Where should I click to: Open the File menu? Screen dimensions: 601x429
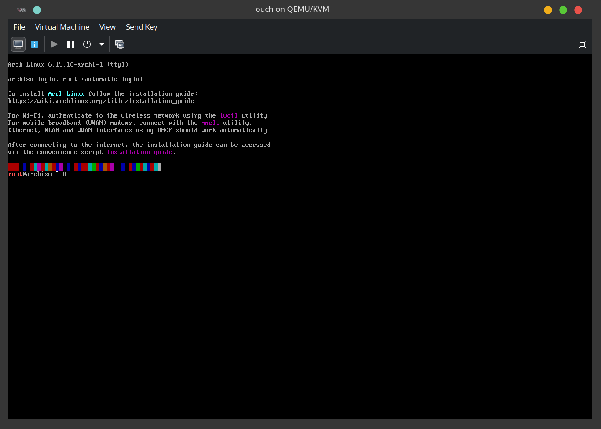19,27
